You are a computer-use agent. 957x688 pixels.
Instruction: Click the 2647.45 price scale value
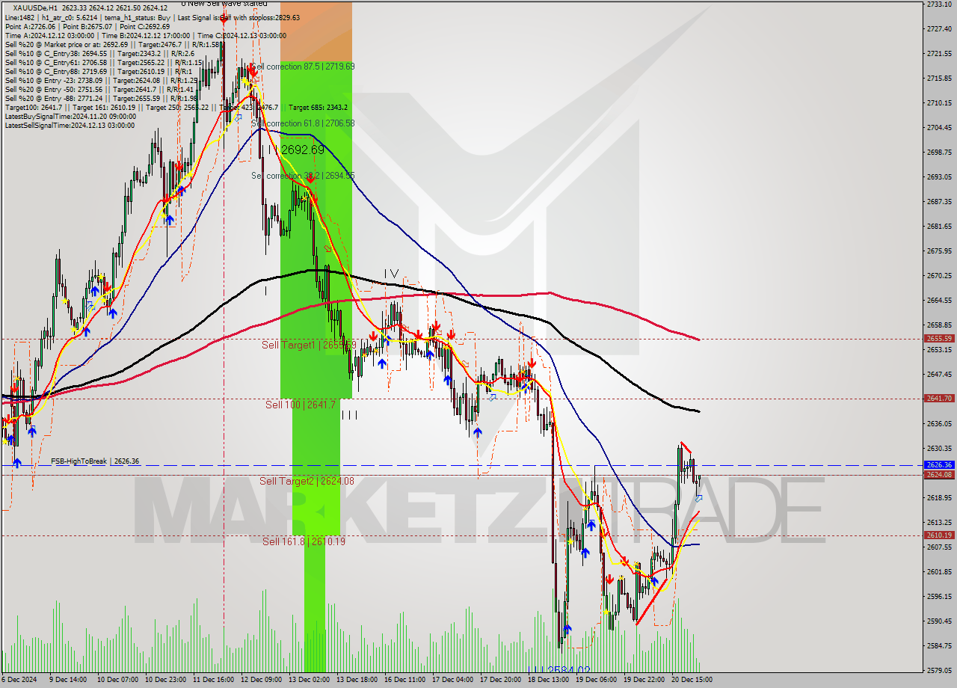coord(939,374)
